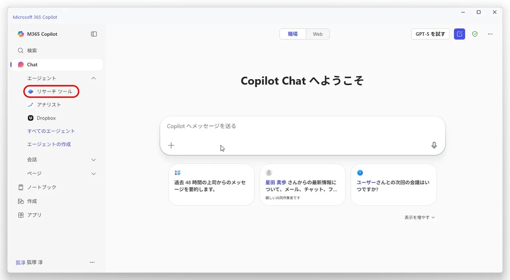This screenshot has height=280, width=510.
Task: Open the リサーチ ツール agent
Action: pyautogui.click(x=51, y=92)
